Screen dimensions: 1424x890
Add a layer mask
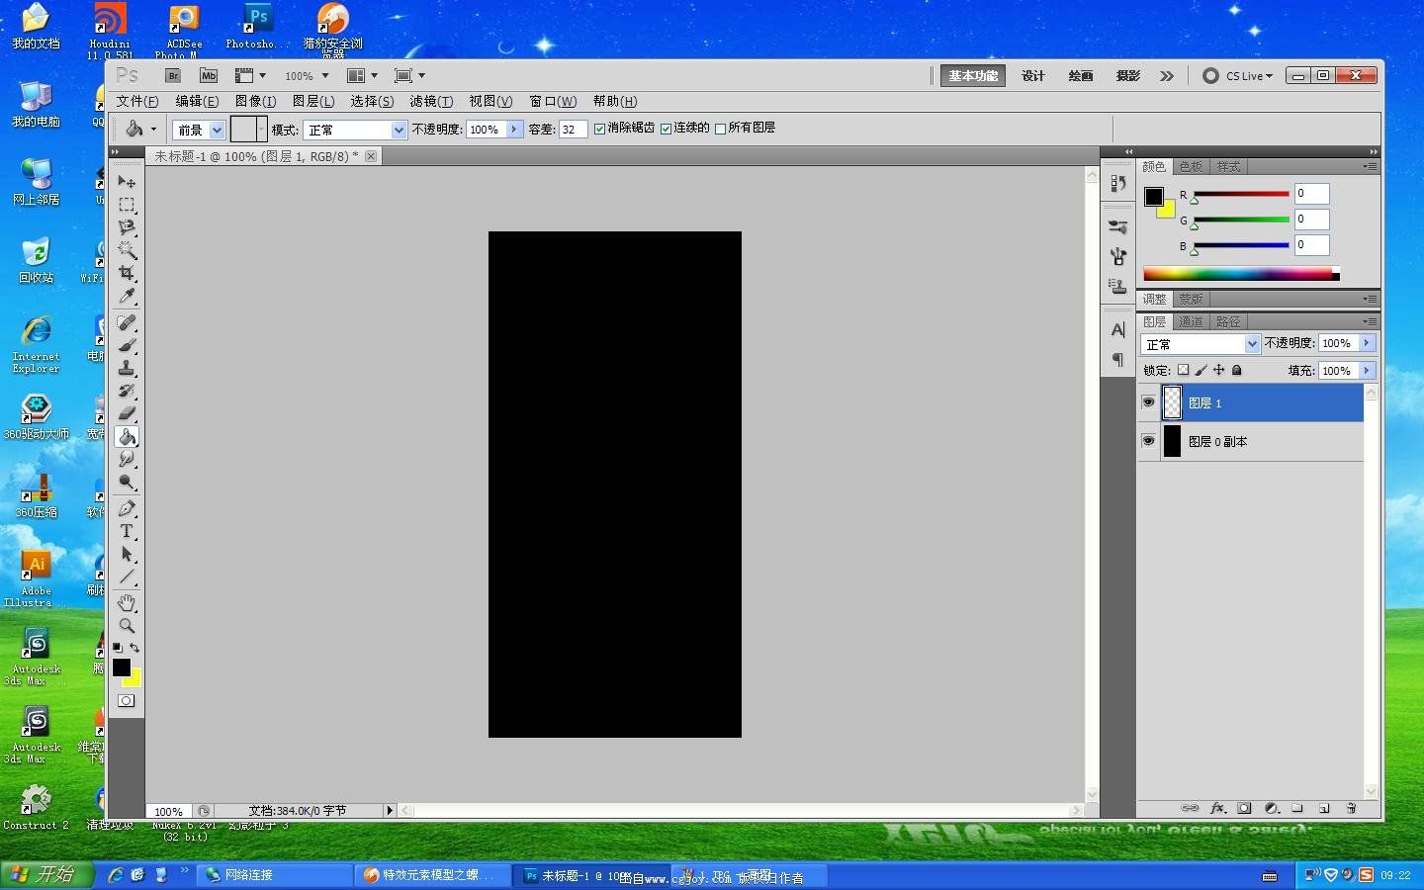tap(1245, 808)
